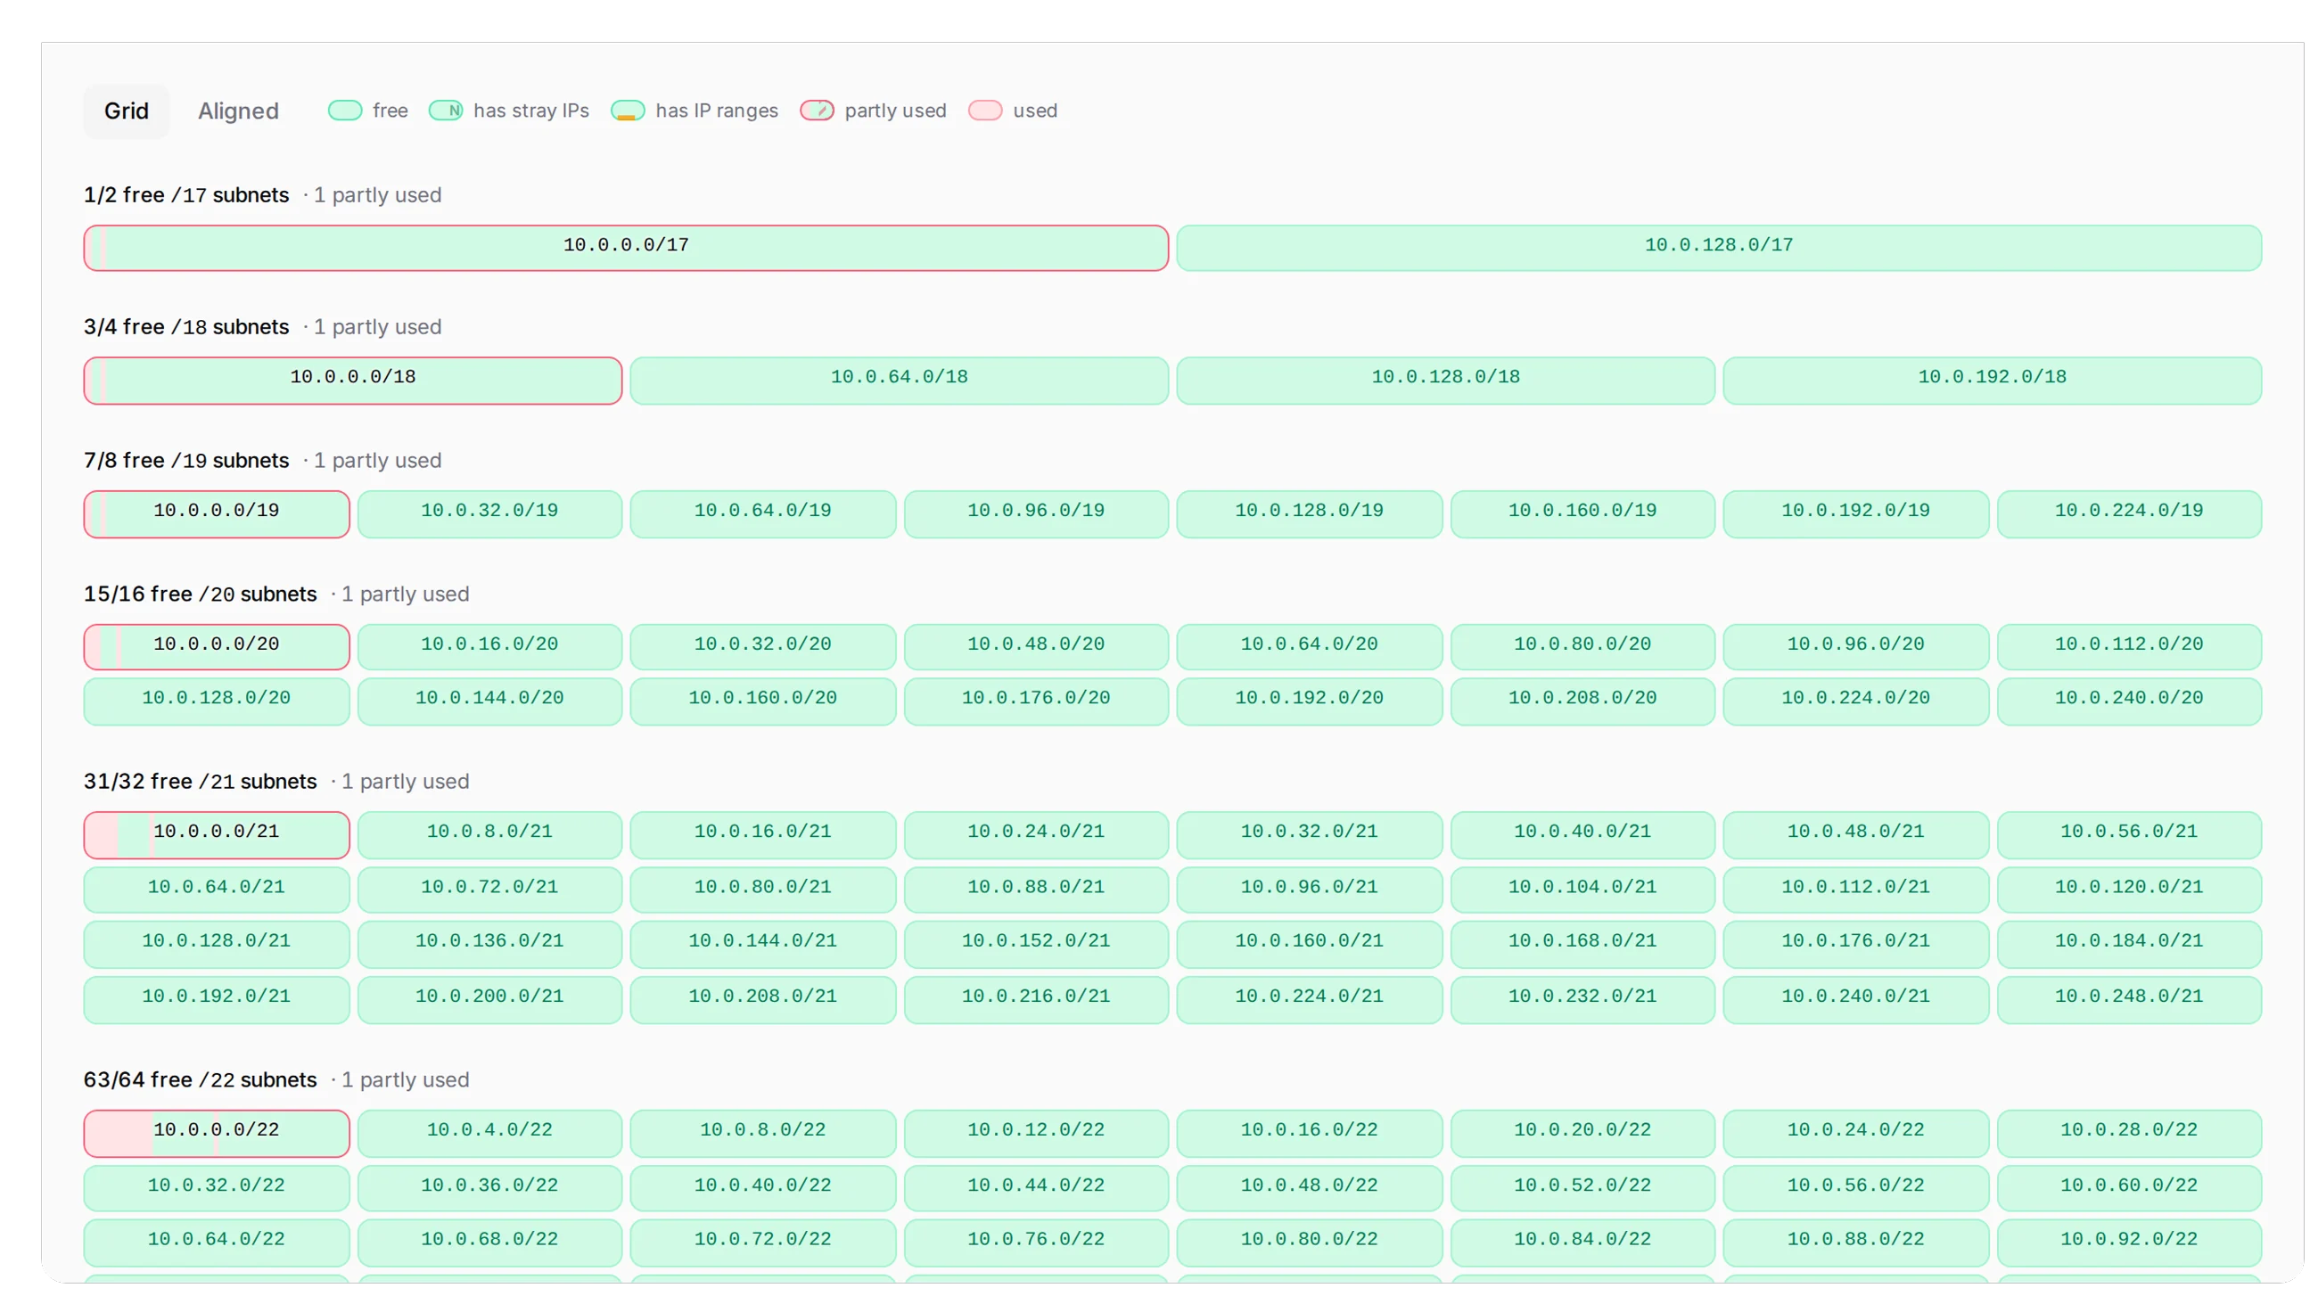Switch to the Aligned view tab

click(x=238, y=111)
